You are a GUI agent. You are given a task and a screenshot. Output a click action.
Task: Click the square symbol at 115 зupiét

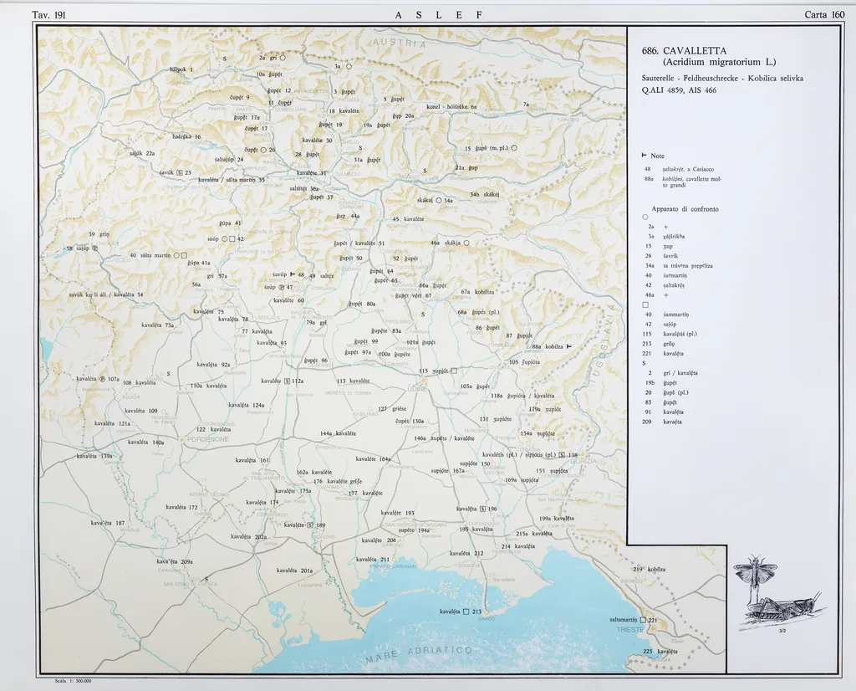tap(455, 371)
